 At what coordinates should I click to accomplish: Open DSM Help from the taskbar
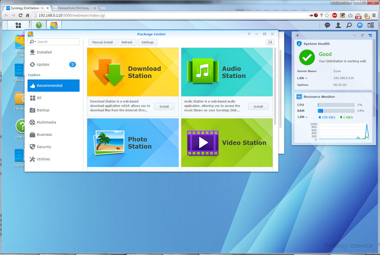[39, 25]
